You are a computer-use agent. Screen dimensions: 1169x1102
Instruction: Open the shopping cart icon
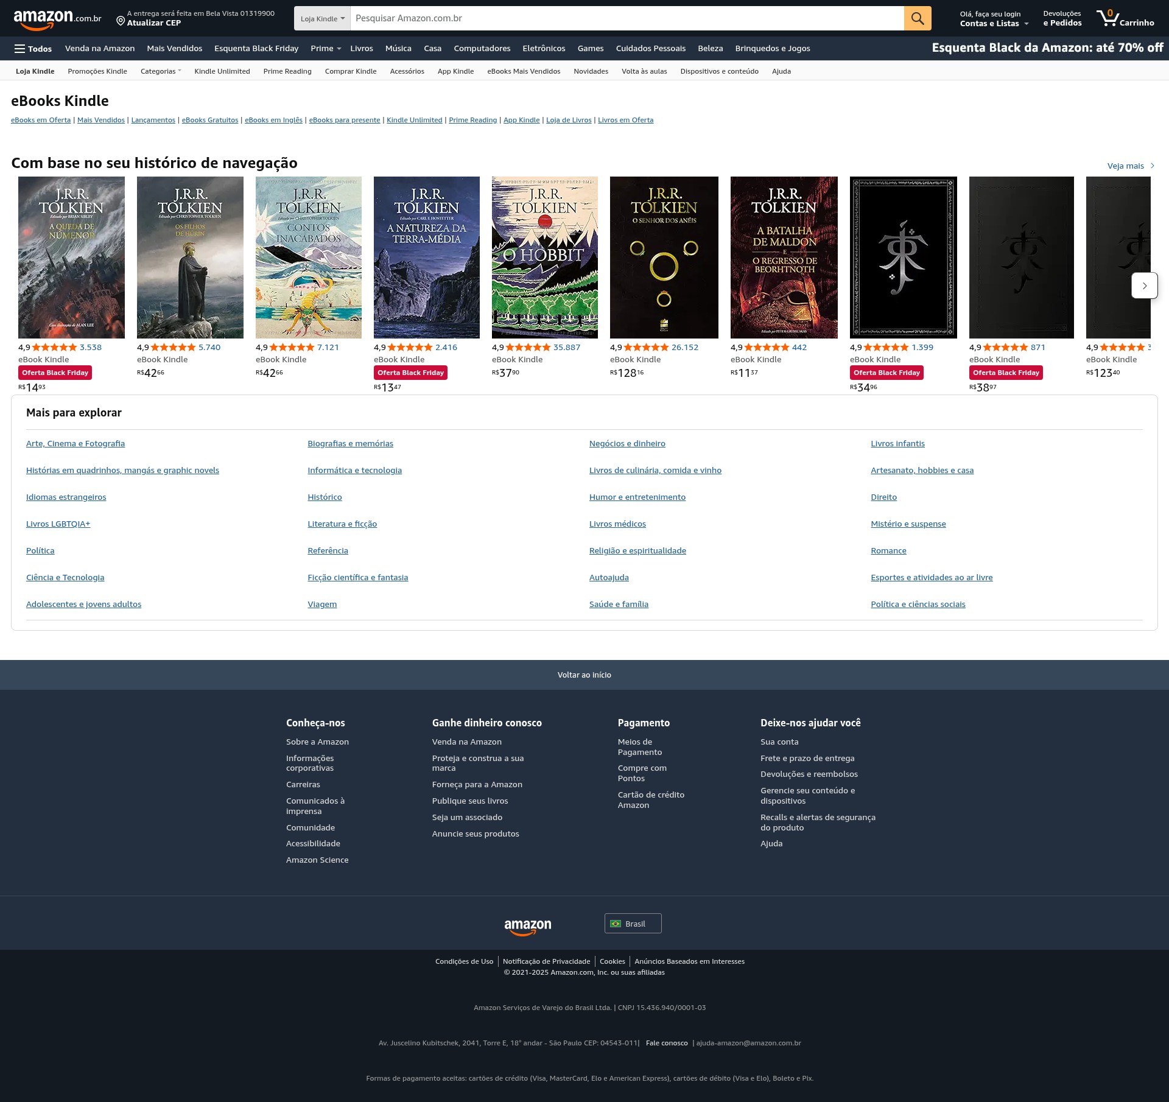click(1125, 18)
